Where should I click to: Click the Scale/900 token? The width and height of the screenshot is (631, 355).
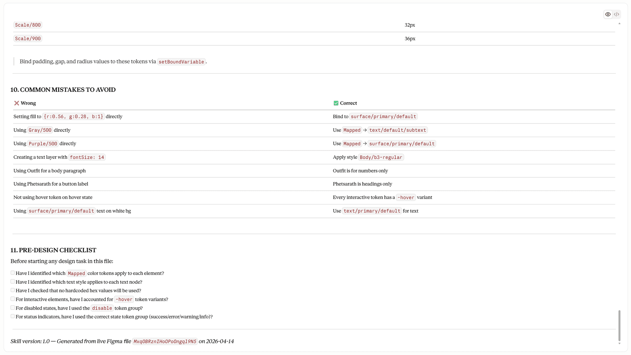pos(28,39)
